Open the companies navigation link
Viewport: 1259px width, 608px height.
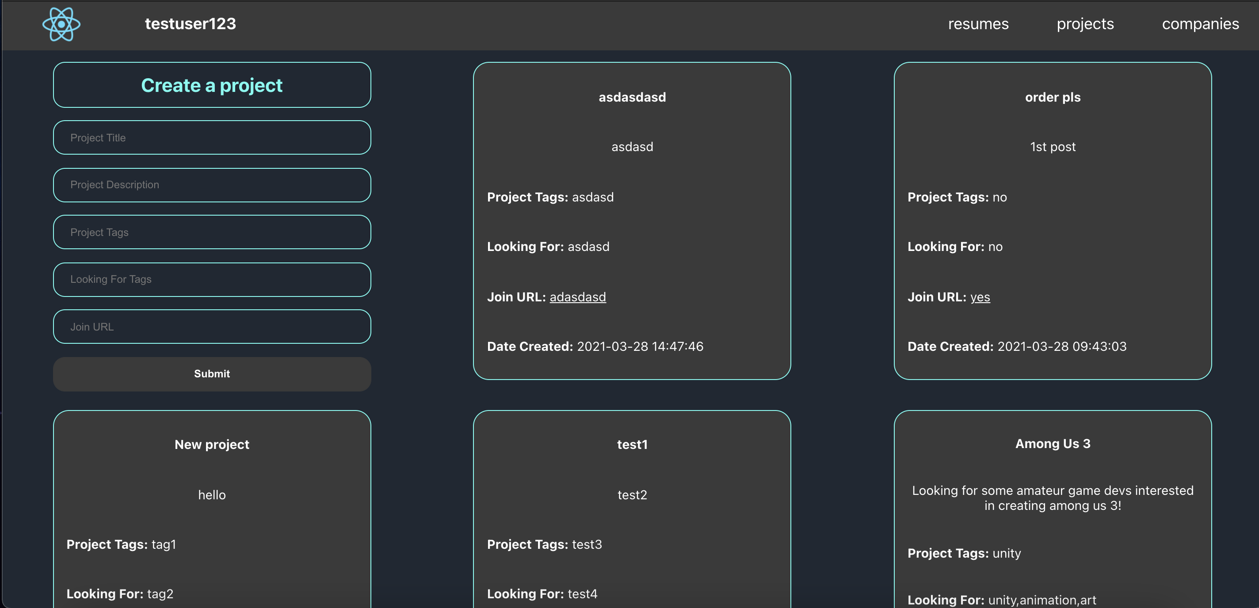click(x=1200, y=24)
